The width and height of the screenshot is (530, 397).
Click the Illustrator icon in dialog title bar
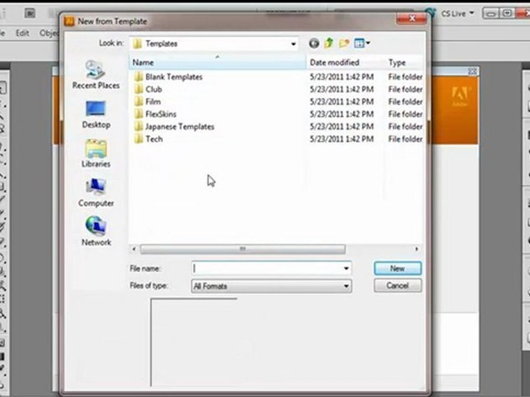coord(69,22)
